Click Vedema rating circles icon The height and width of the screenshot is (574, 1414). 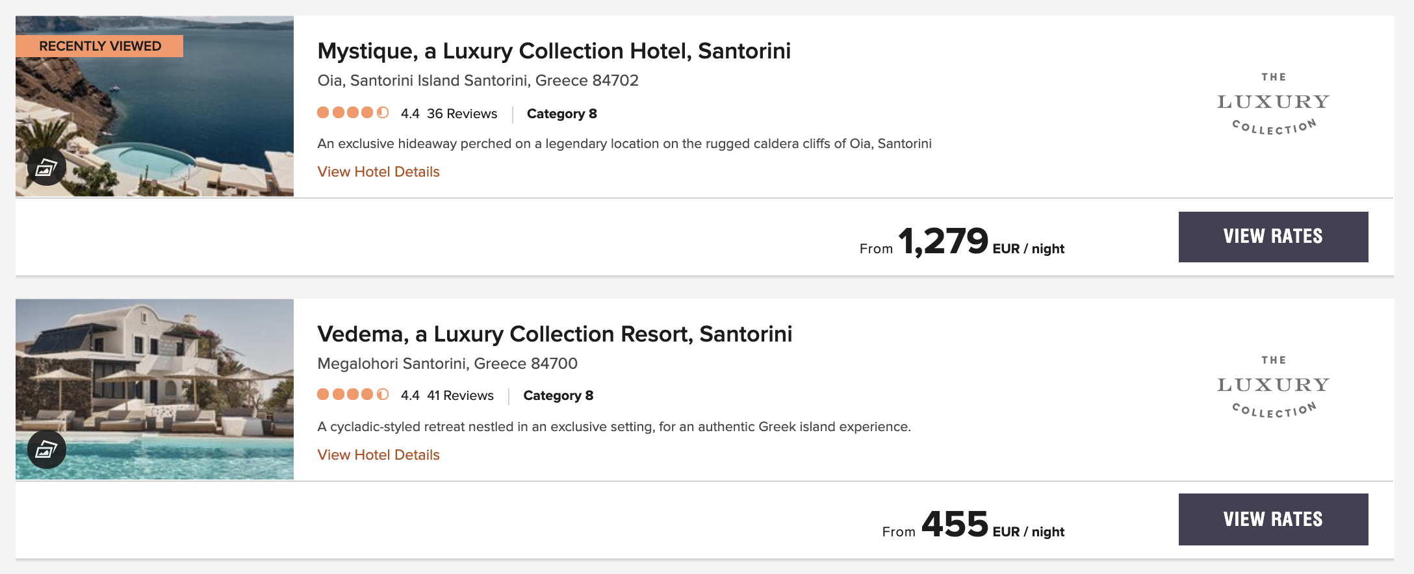(353, 395)
